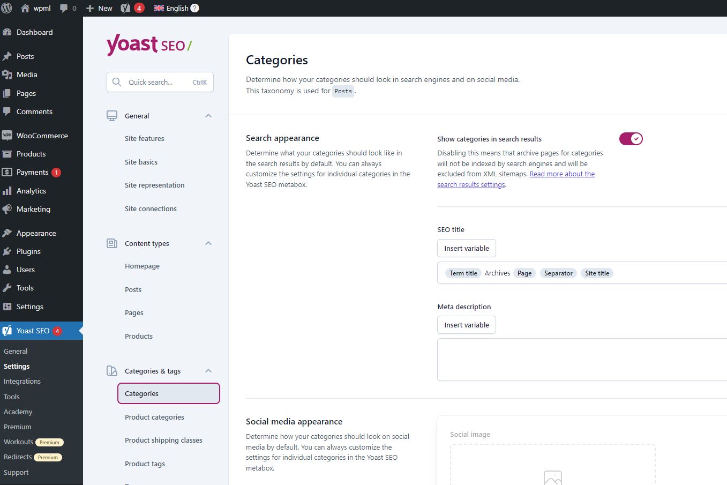Click the Categories & tags icon
This screenshot has width=727, height=485.
click(x=112, y=371)
